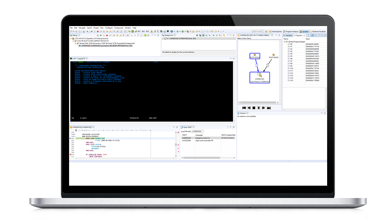Click the play forward button under the diagram
Viewport: 391px width, 224px height.
coord(264,108)
